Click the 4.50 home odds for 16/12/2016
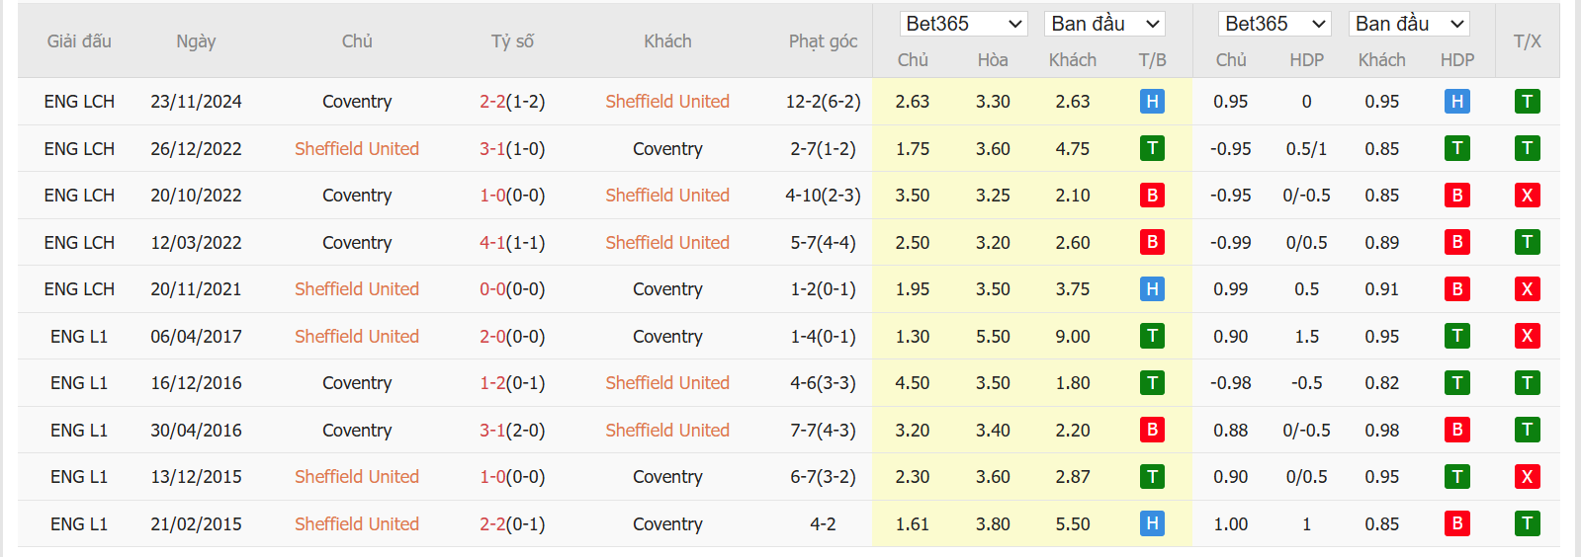Image resolution: width=1581 pixels, height=557 pixels. tap(912, 383)
